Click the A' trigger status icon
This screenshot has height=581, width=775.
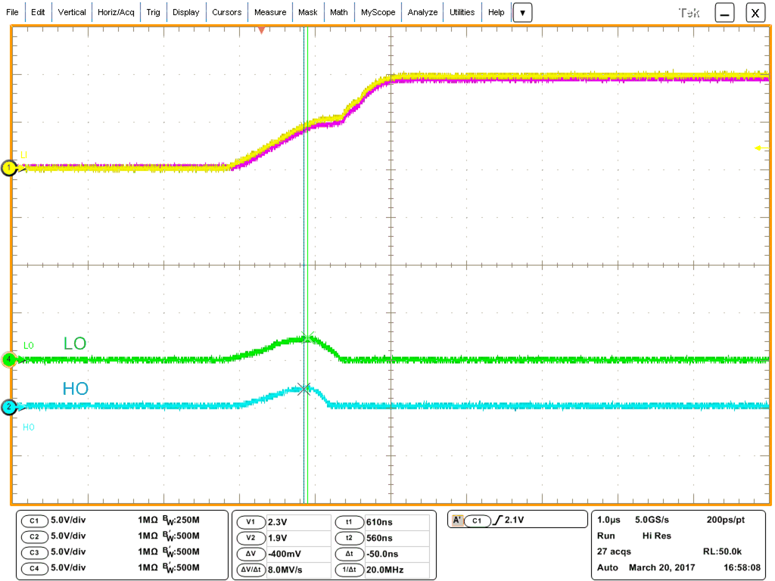[x=457, y=520]
